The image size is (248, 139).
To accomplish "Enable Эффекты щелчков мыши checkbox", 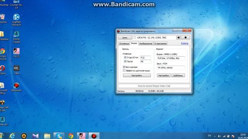I will click(124, 71).
